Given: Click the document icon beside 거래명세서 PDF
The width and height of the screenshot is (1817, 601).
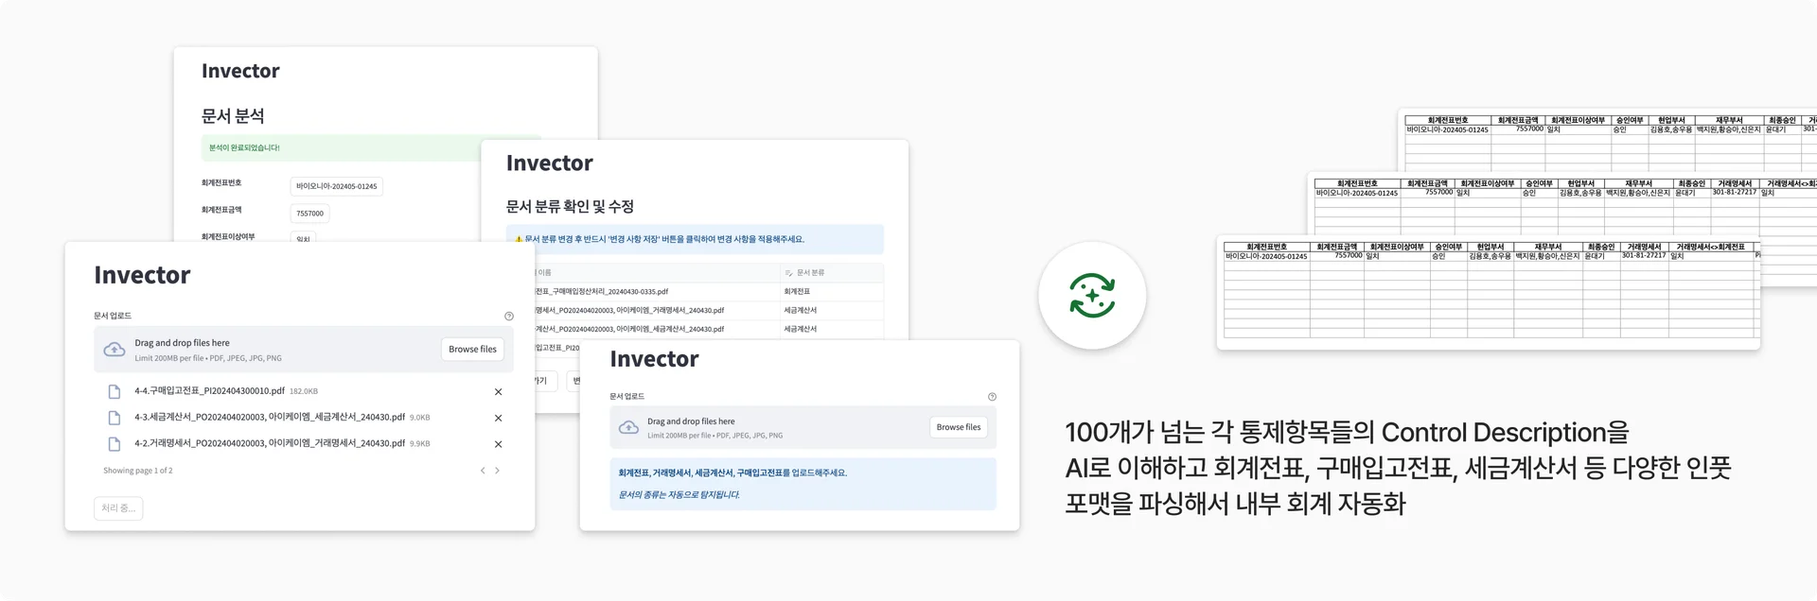Looking at the screenshot, I should click(x=113, y=444).
